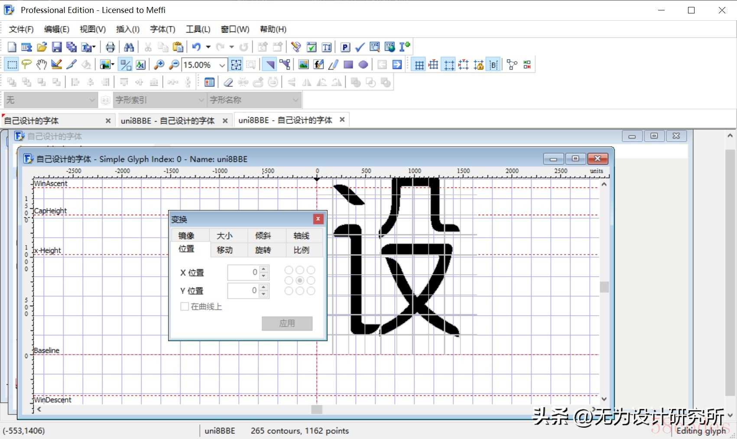Open the 字体(T) menu
Viewport: 737px width, 439px height.
pyautogui.click(x=162, y=29)
